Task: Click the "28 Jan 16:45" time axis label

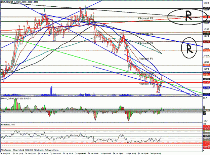Action: [x=93, y=154]
